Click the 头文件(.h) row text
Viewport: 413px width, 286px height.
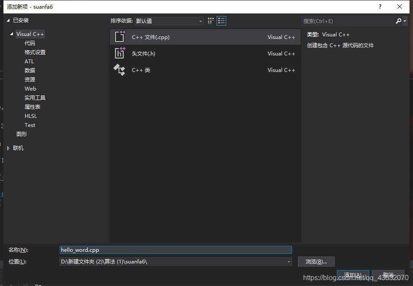pos(144,54)
